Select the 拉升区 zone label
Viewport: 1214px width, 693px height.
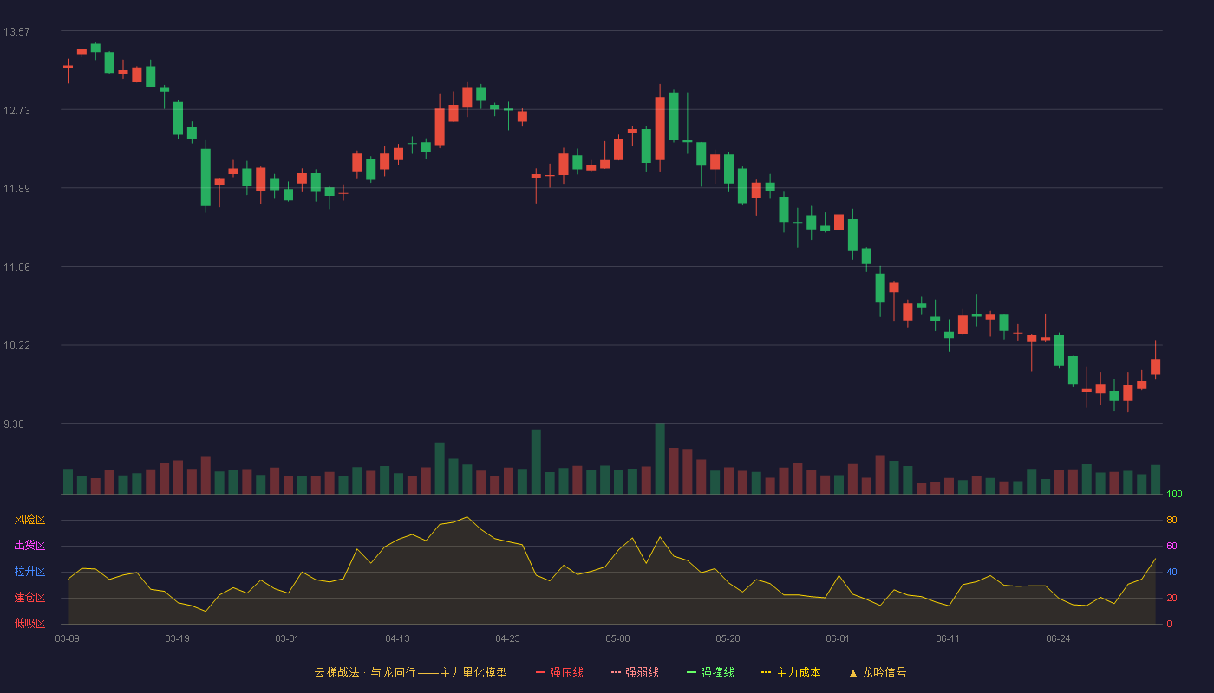[29, 572]
